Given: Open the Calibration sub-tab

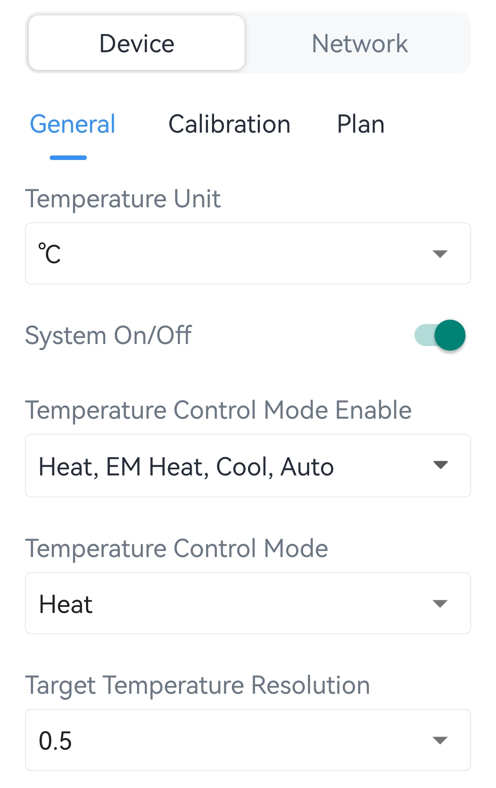Looking at the screenshot, I should 229,124.
